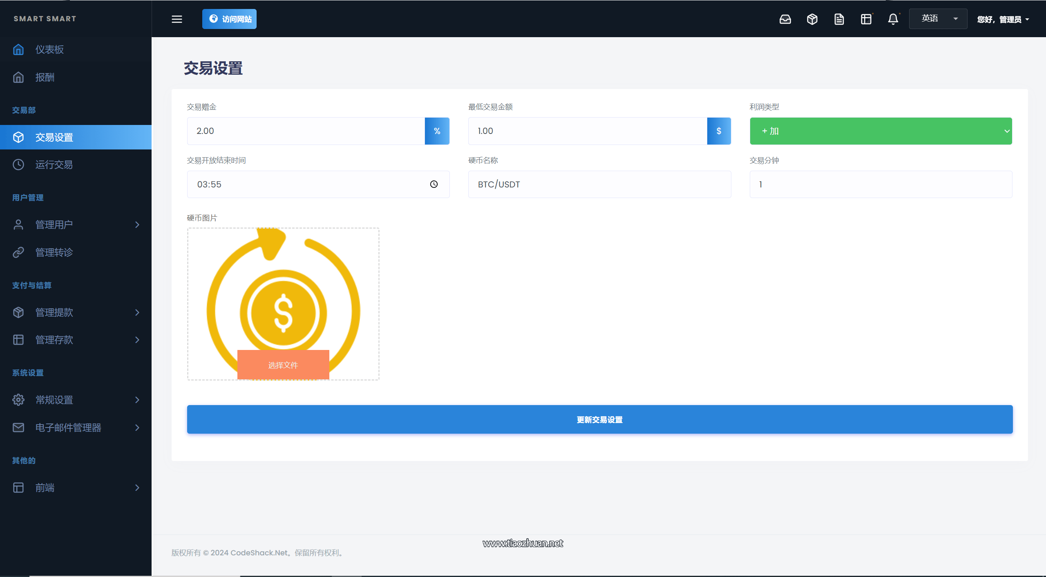Click the cube icon in top bar
The image size is (1046, 577).
812,19
